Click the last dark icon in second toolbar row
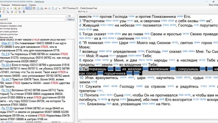Viewport: 218px width, 123px height. coord(24,12)
